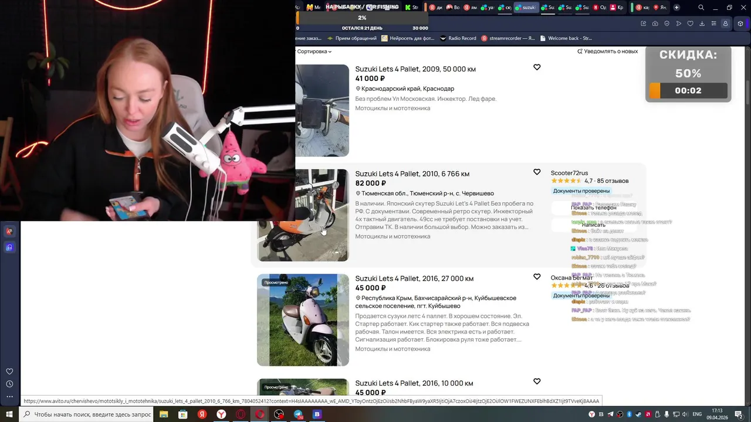
Task: Open Radio Record bookmark
Action: click(x=458, y=38)
